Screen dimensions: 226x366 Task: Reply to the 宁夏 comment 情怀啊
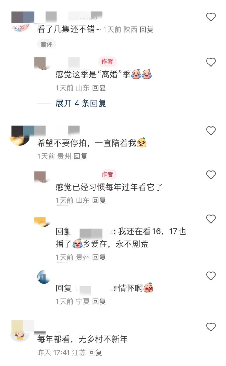tap(99, 301)
